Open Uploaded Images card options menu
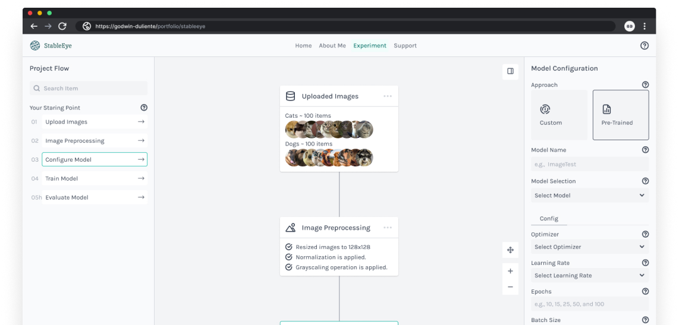This screenshot has width=679, height=325. (x=388, y=96)
